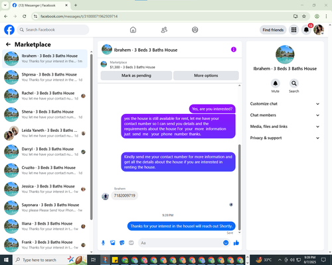The height and width of the screenshot is (265, 332).
Task: Show hidden system tray icons chevron
Action: [x=280, y=260]
